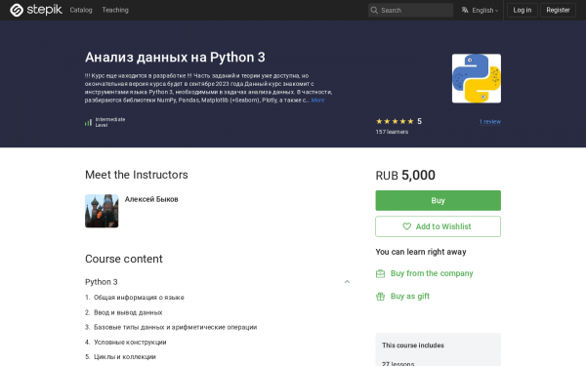586x366 pixels.
Task: Click the Stepik logo
Action: tap(36, 10)
